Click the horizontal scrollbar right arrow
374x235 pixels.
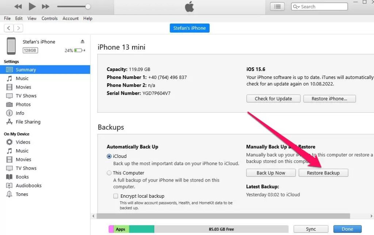(x=371, y=216)
